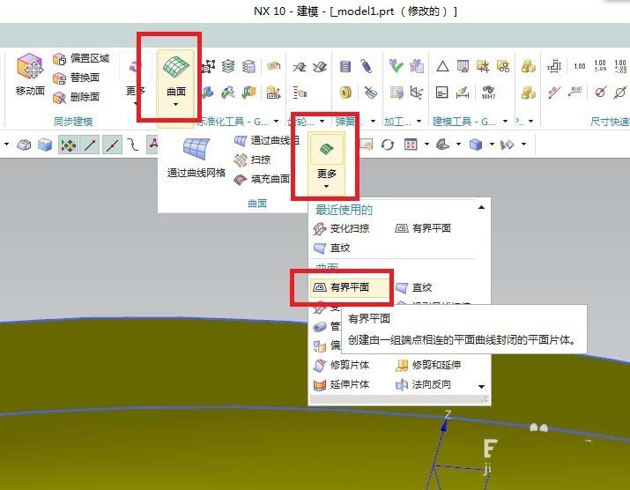Select 法向反向 reverse normal item
The width and height of the screenshot is (630, 490).
[423, 384]
